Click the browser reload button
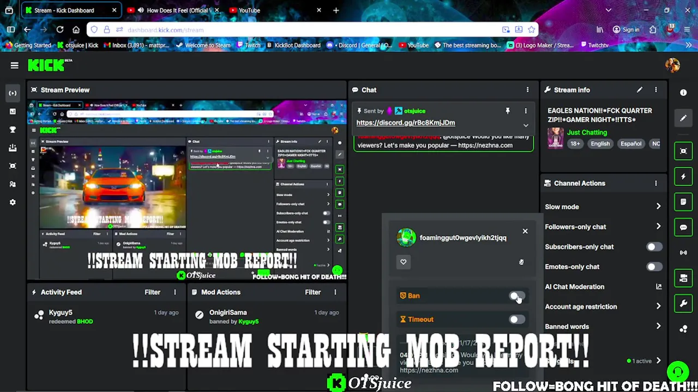Image resolution: width=698 pixels, height=392 pixels. tap(59, 30)
